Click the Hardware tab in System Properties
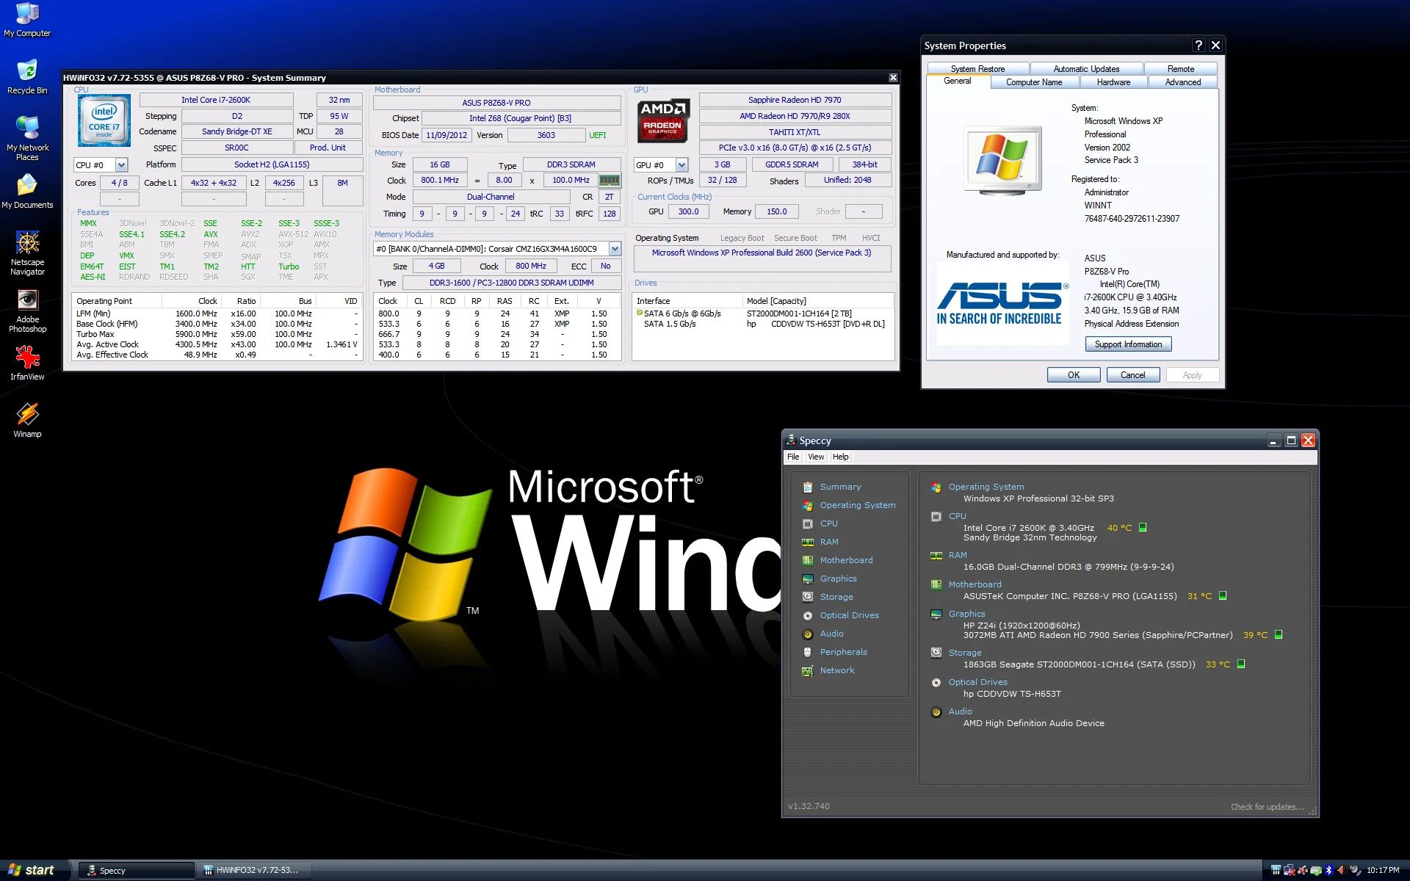 click(1116, 81)
